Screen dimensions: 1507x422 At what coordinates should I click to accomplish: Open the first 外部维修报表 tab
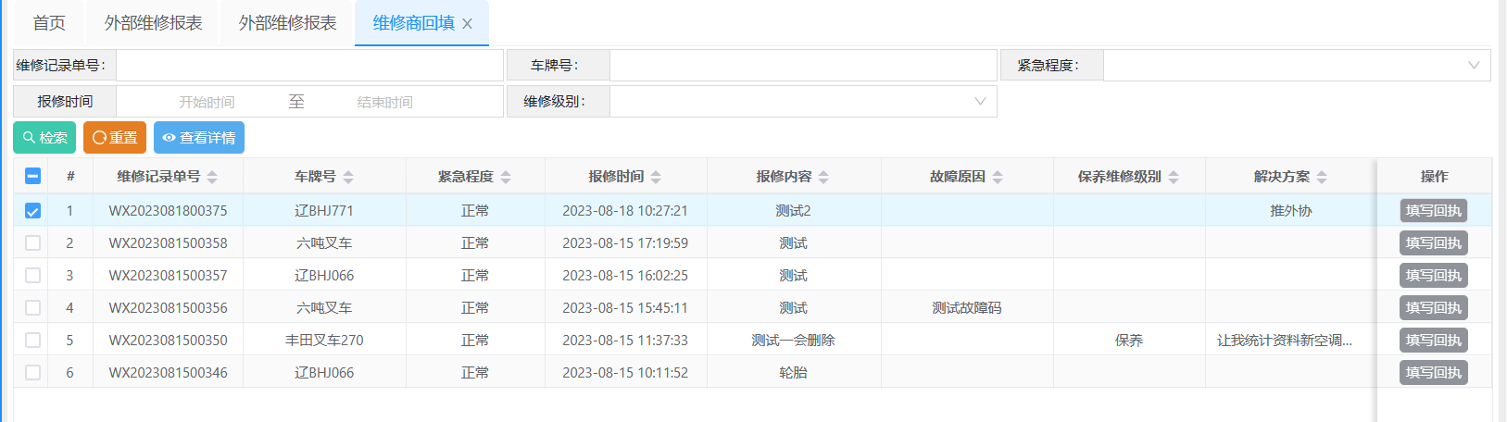(153, 23)
